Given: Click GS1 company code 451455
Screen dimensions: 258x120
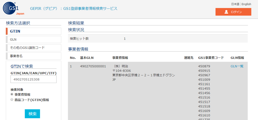Looking at the screenshot, I should [x=204, y=89].
